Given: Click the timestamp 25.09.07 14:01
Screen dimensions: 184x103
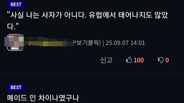Looking at the screenshot, I should tap(125, 43).
